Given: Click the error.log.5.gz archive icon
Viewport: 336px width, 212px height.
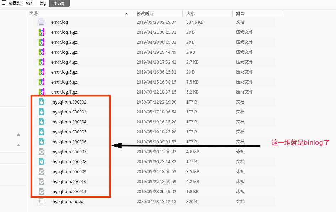Looking at the screenshot, I should (42, 72).
